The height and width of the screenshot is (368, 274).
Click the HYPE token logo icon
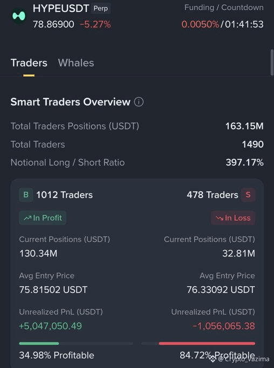tap(19, 16)
